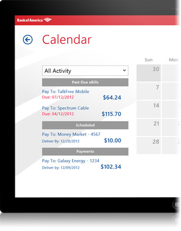Open Pay To: Money Market - 4567
The image size is (181, 231).
click(71, 134)
